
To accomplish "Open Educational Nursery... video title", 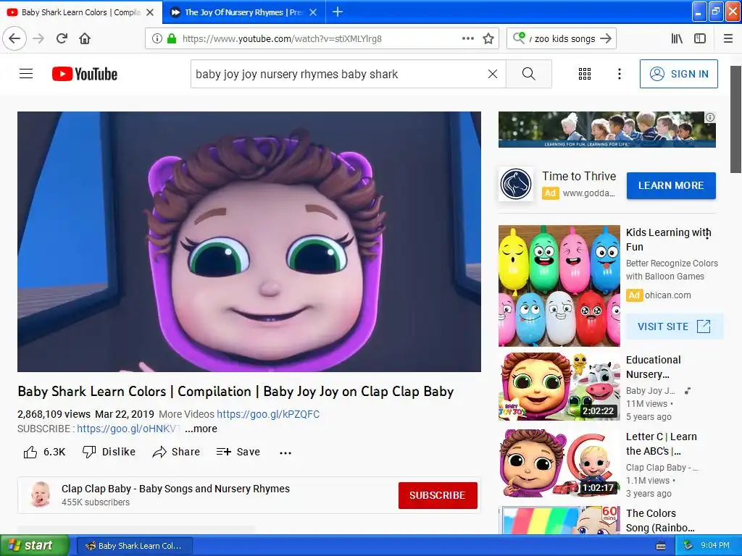I will (654, 367).
